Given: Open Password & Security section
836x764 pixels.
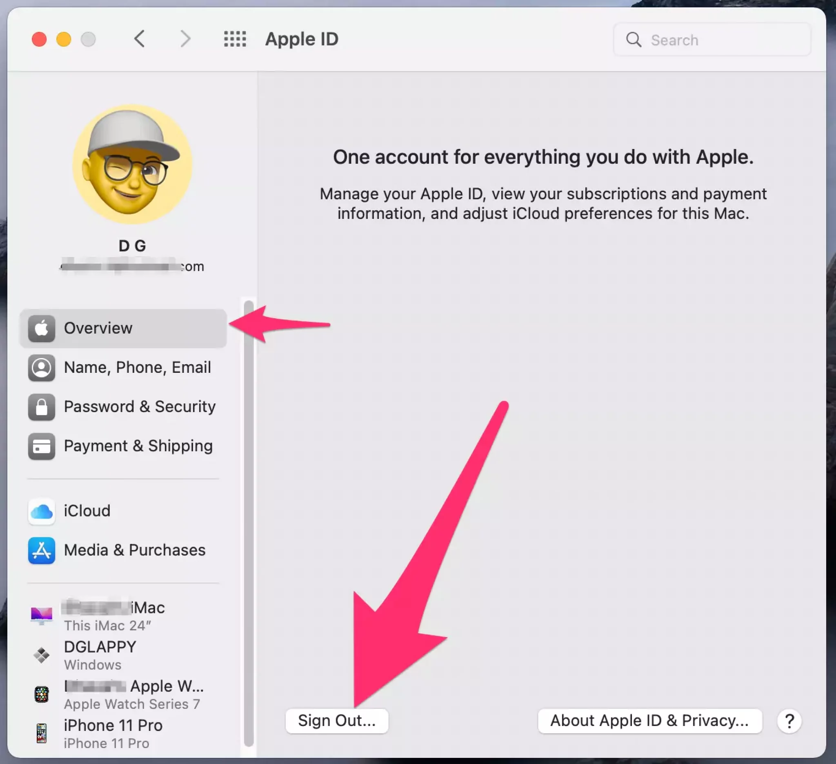Looking at the screenshot, I should (x=123, y=407).
